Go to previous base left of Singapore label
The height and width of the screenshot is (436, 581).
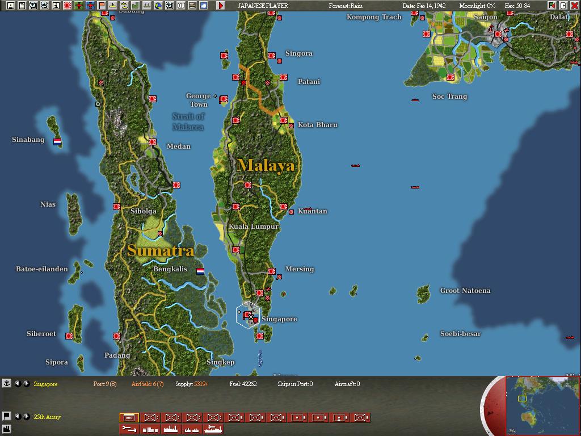coord(18,384)
